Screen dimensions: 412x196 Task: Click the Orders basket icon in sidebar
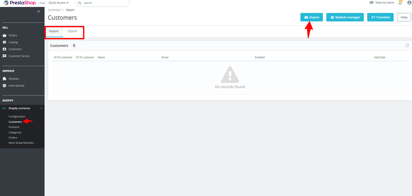tap(4, 35)
